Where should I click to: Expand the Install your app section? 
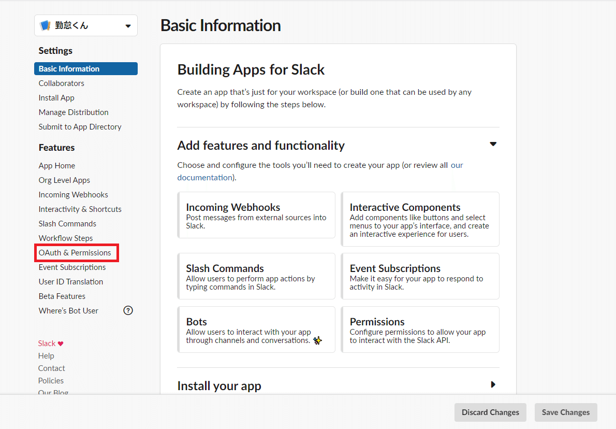[493, 384]
